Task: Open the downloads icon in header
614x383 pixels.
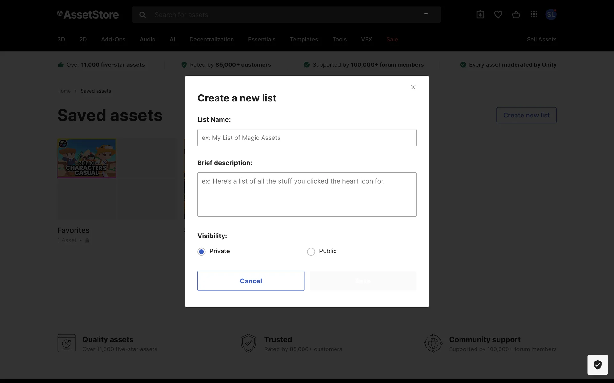Action: tap(480, 14)
